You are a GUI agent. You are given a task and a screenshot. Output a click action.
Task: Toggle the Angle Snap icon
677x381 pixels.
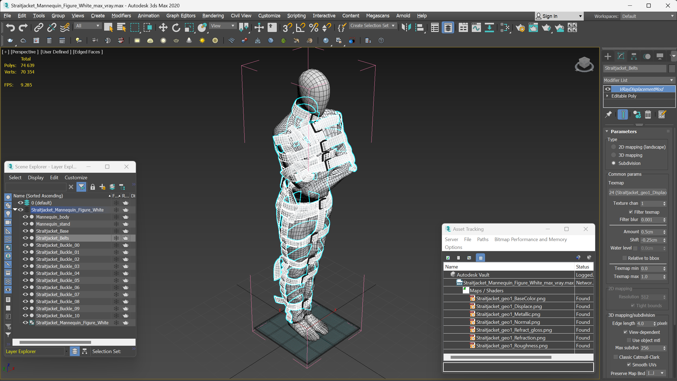300,27
